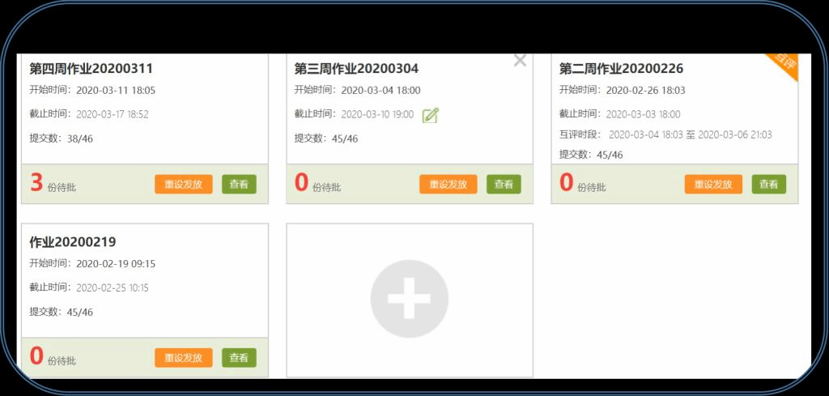Click the edit pencil icon beside 第三周作业 deadline

pos(431,115)
